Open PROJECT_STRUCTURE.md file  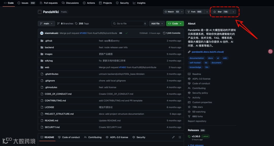tap(59, 114)
